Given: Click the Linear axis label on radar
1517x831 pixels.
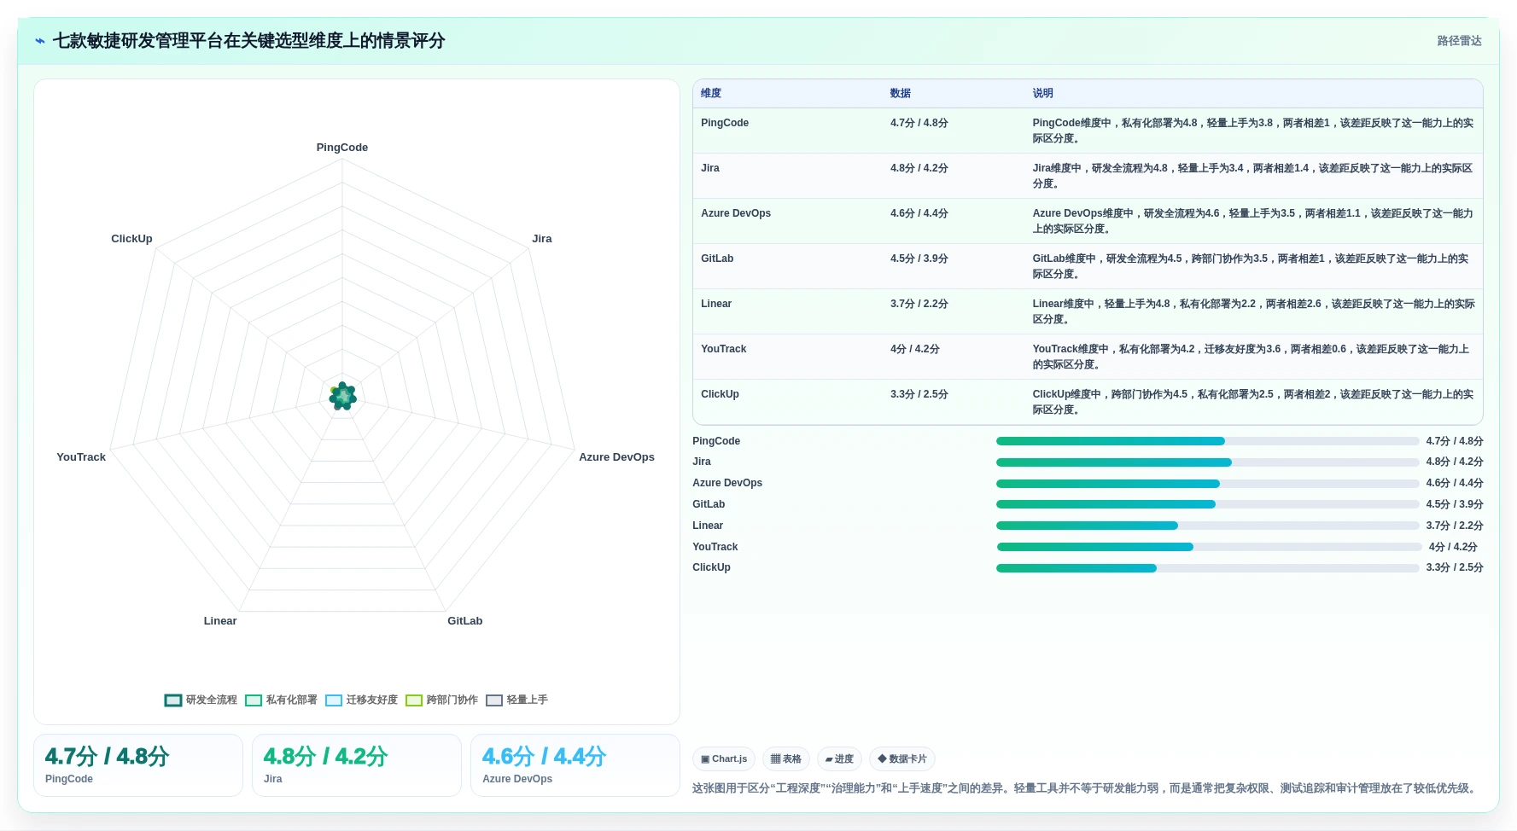Looking at the screenshot, I should point(220,621).
